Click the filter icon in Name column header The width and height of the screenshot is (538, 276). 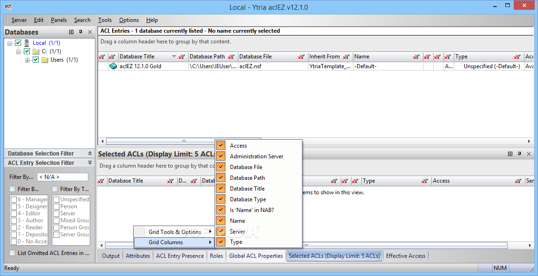click(416, 57)
